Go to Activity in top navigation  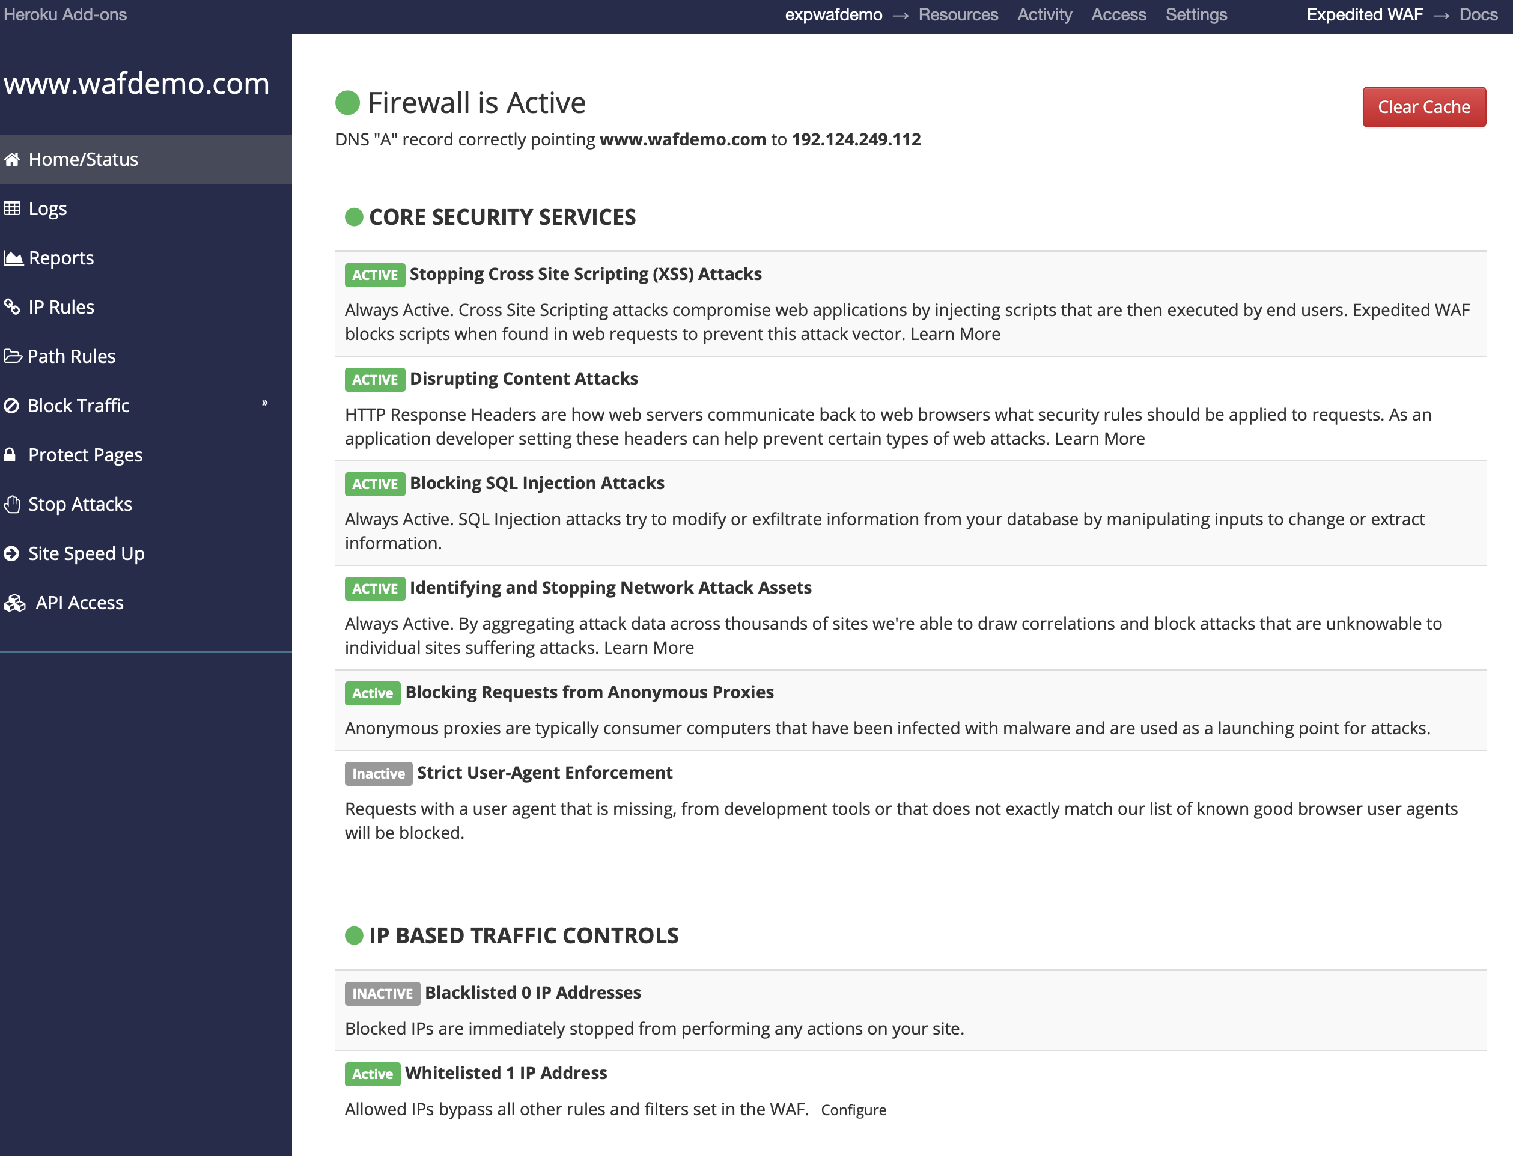pos(1044,15)
